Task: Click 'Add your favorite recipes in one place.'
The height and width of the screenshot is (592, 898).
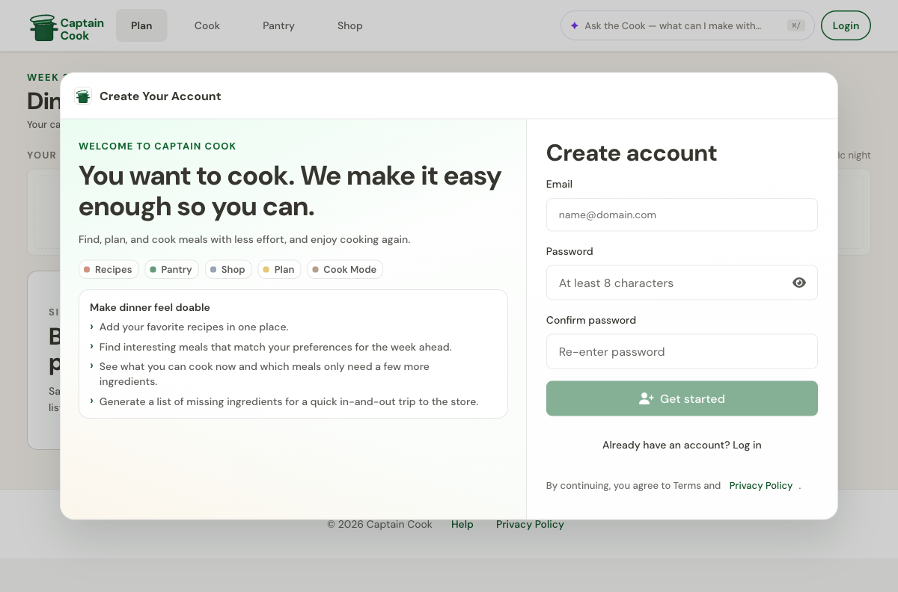Action: [x=194, y=327]
